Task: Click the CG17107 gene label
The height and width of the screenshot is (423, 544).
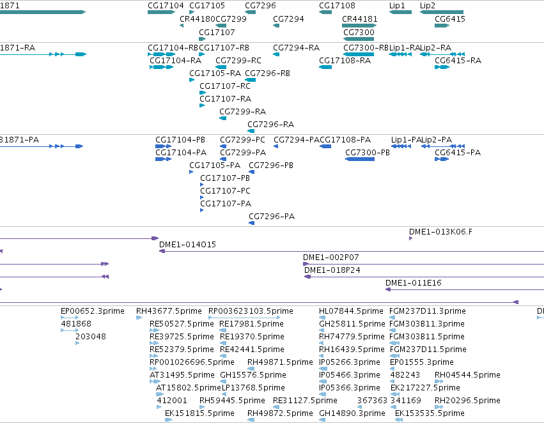Action: (217, 32)
